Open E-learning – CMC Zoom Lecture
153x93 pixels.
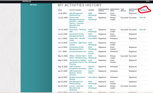click(78, 44)
